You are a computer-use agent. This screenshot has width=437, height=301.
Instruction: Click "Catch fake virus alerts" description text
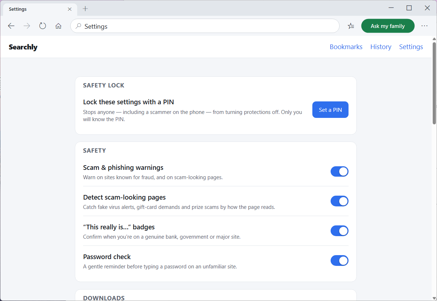pos(179,207)
